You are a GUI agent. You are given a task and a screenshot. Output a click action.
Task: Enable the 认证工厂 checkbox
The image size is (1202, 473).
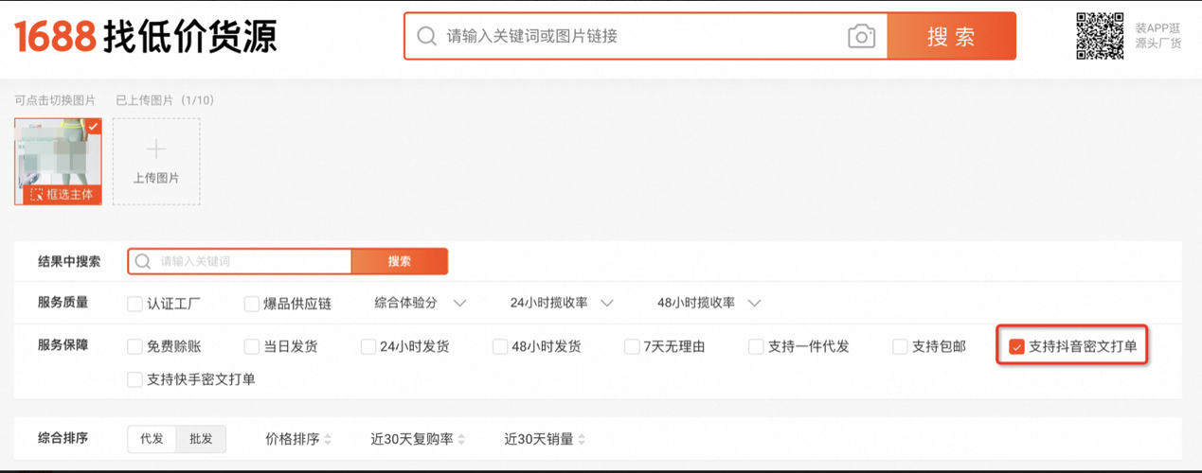135,304
